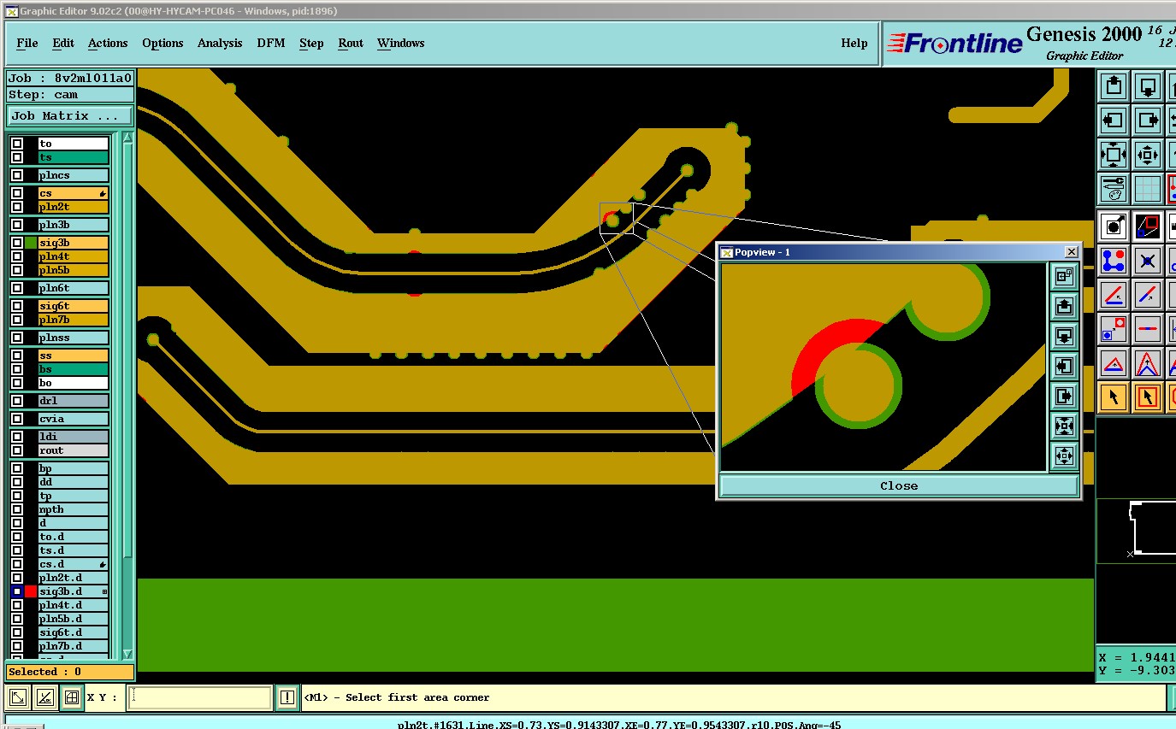
Task: Toggle the checkbox for layer drl
Action: pyautogui.click(x=17, y=401)
